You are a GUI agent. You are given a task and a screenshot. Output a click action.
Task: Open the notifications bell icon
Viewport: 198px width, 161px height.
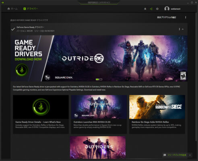pos(145,9)
